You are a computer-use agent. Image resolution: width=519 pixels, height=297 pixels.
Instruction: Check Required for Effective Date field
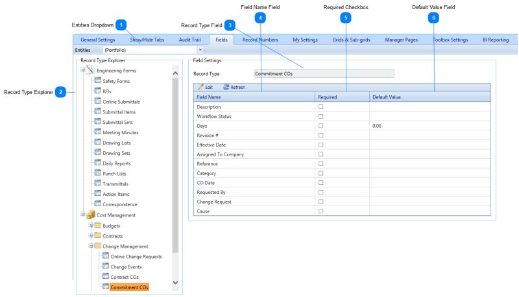[x=320, y=145]
